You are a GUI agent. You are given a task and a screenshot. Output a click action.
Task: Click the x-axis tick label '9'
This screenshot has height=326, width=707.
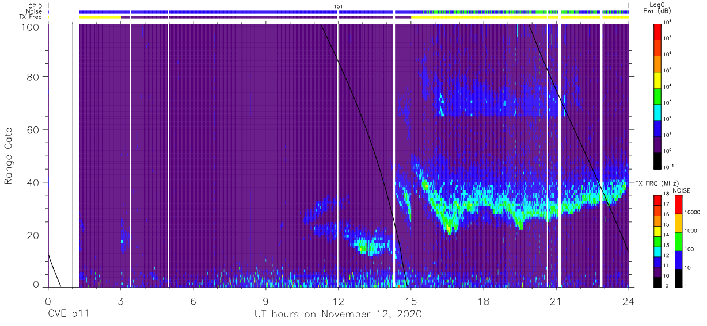pos(265,301)
